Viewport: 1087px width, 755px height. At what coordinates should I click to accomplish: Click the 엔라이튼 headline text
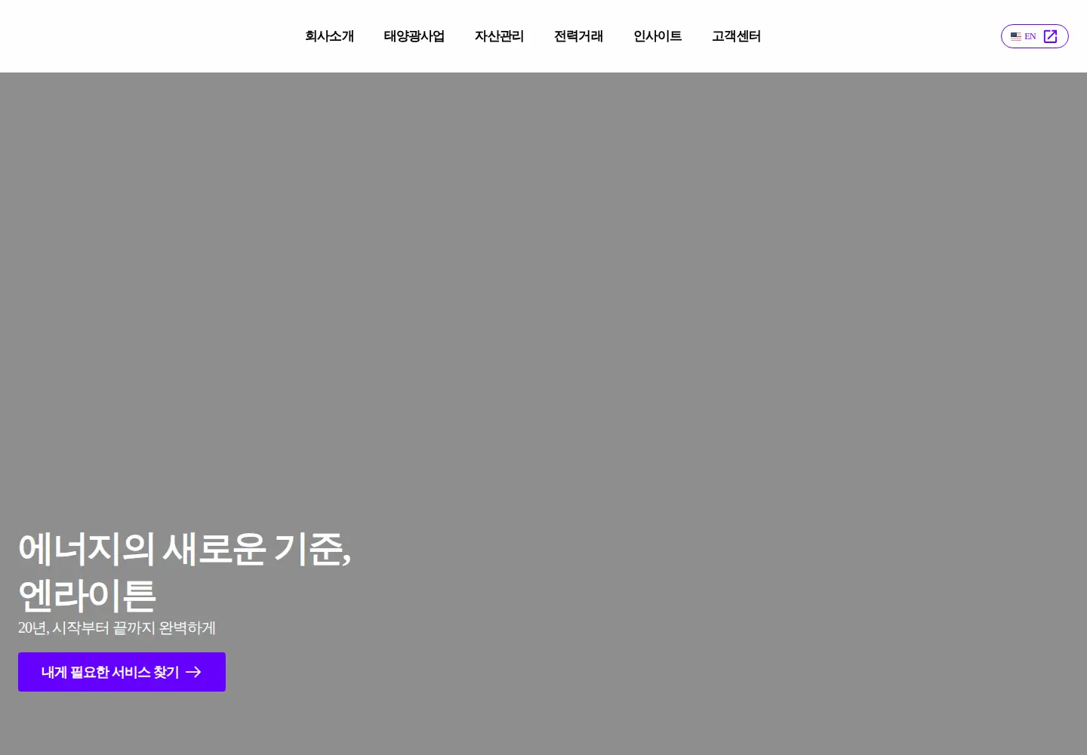pos(87,596)
